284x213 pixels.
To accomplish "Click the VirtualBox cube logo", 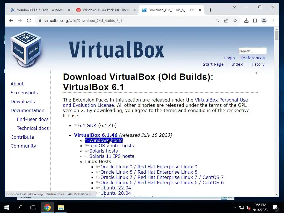I will point(26,49).
